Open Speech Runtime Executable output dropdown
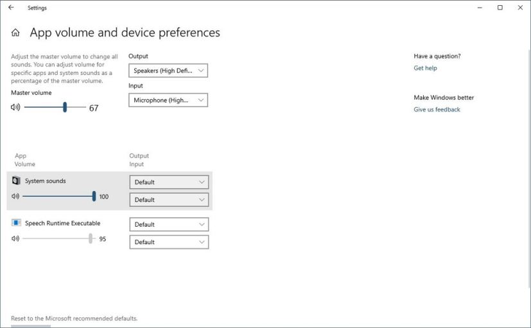 tap(169, 224)
